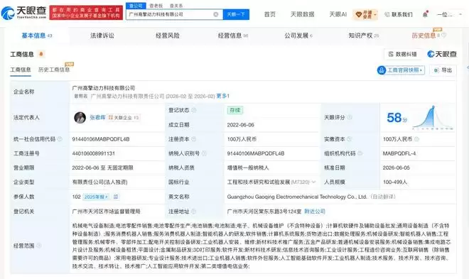Click the 数据纠错 button

click(403, 54)
